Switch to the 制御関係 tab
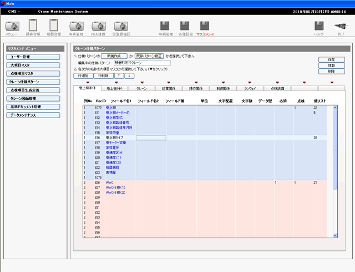The width and height of the screenshot is (355, 272). click(223, 88)
